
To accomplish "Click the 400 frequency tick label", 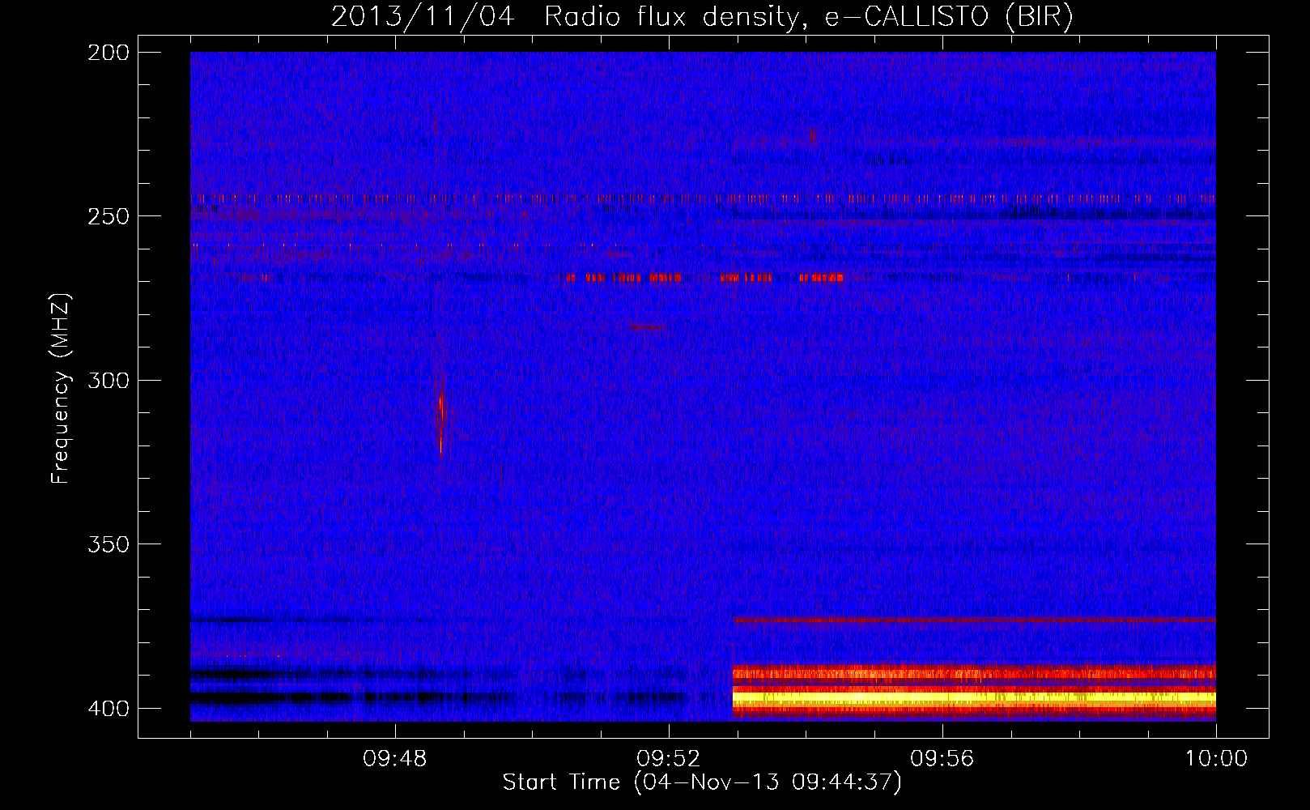I will click(108, 708).
